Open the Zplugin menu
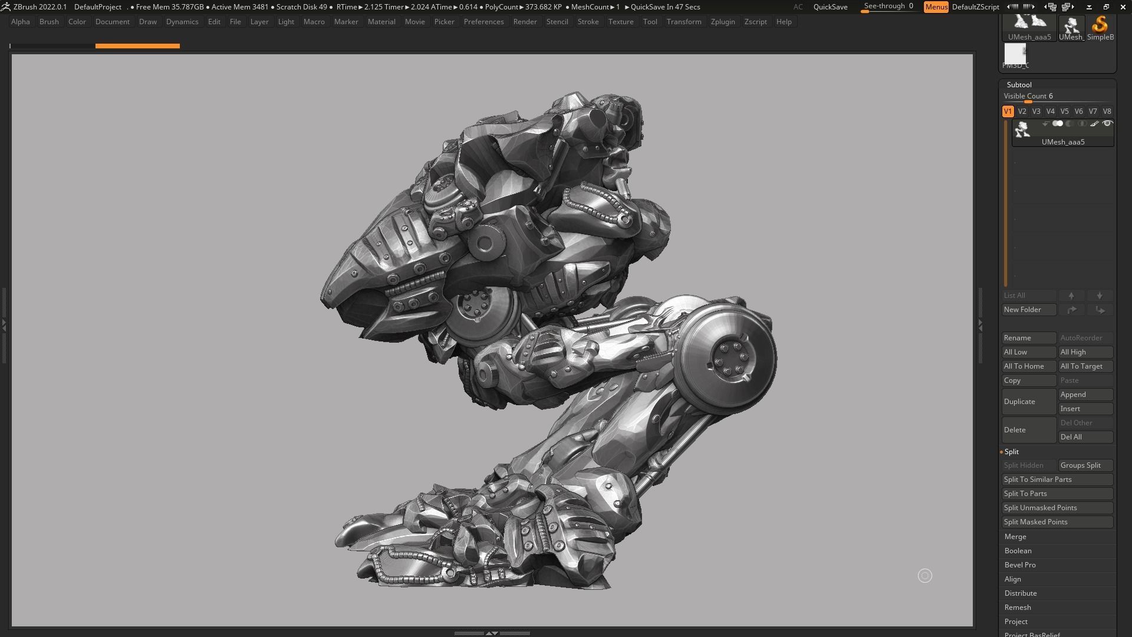 click(x=723, y=22)
